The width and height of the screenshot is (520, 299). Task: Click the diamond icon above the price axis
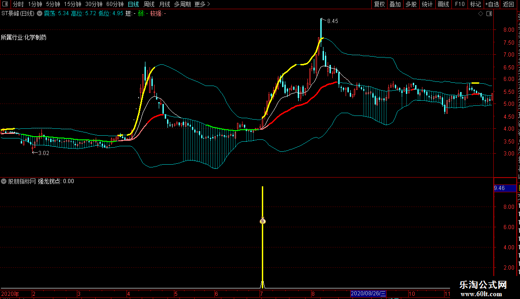[480, 13]
